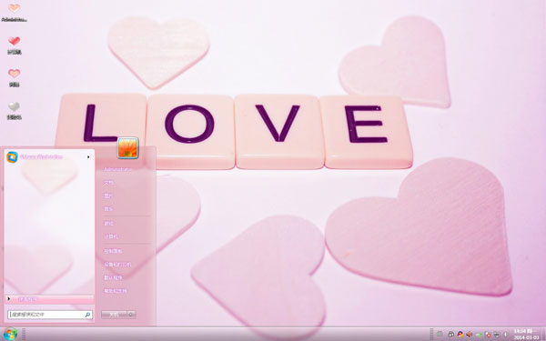Open 设备和打印机 (Devices and Printers)
Image resolution: width=546 pixels, height=341 pixels.
117,265
